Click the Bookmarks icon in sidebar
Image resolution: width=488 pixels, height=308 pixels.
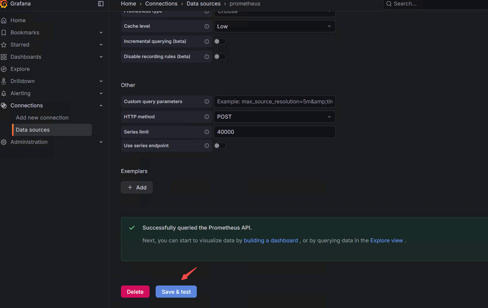tap(4, 33)
